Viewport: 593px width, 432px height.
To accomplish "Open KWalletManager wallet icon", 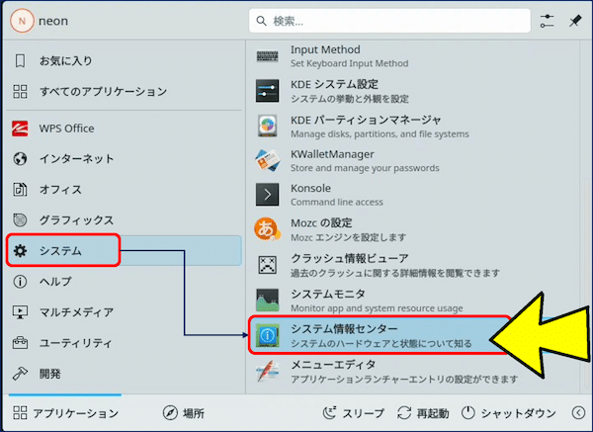I will tap(268, 161).
